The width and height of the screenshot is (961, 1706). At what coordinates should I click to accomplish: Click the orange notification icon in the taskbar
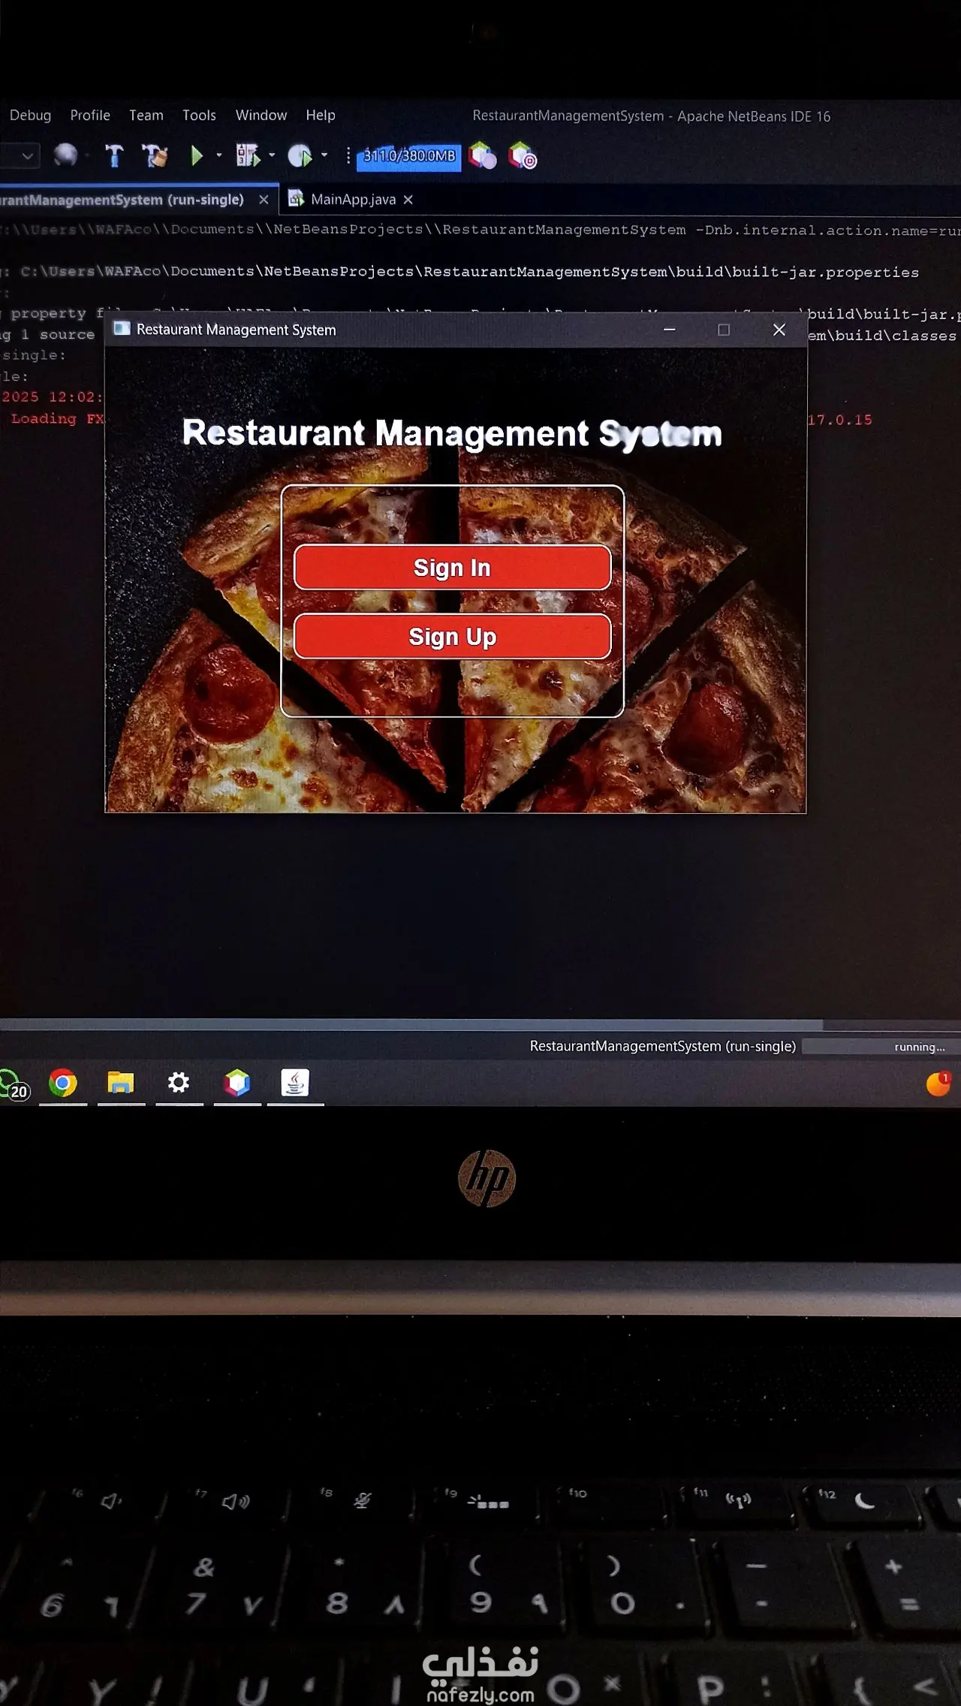pos(938,1084)
